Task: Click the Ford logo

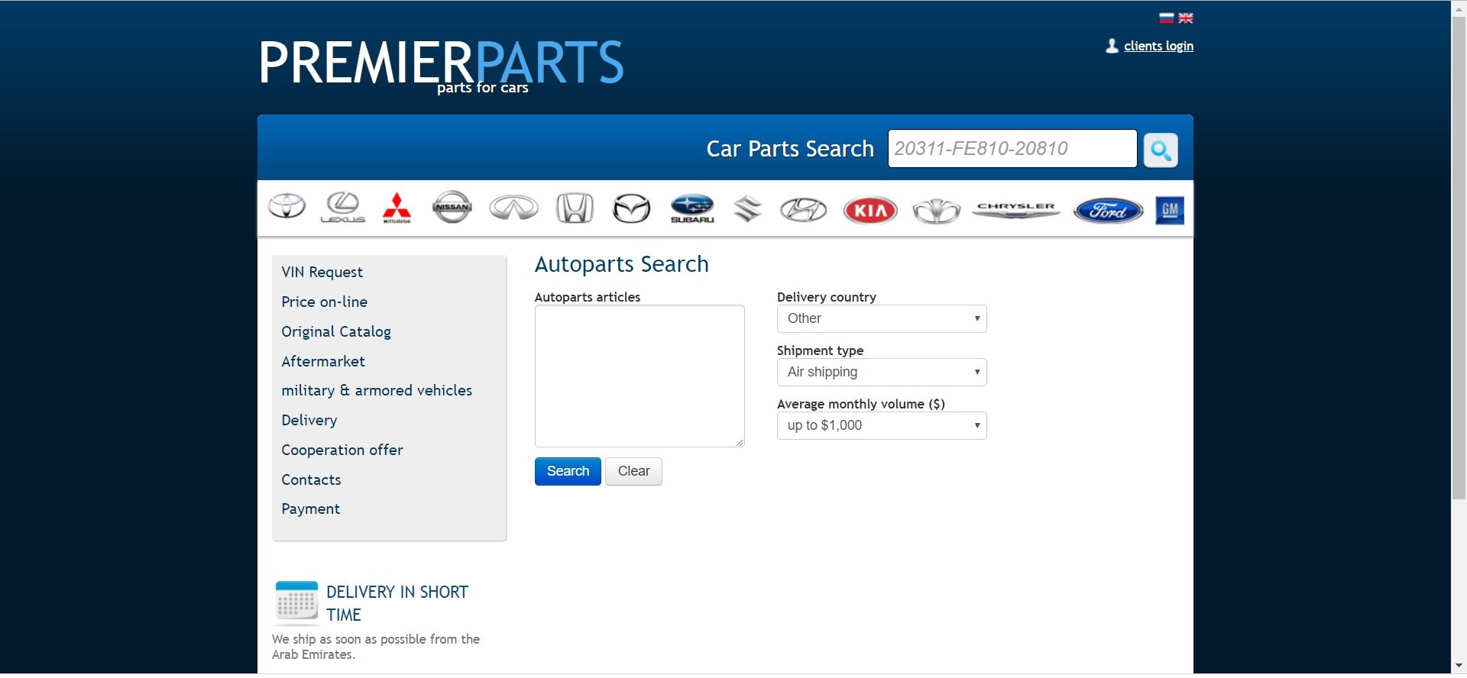Action: point(1108,210)
